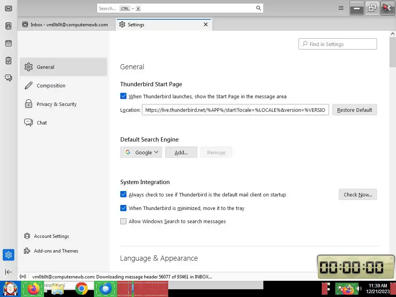
Task: Click the taskbar clock showing 11:39 AM
Action: coord(378,288)
